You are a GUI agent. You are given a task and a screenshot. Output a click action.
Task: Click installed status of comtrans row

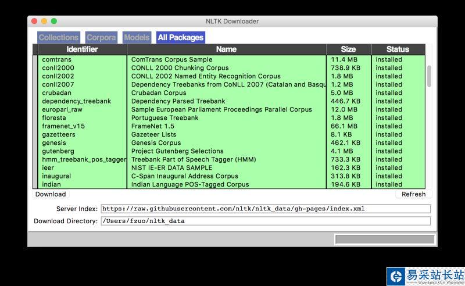389,59
